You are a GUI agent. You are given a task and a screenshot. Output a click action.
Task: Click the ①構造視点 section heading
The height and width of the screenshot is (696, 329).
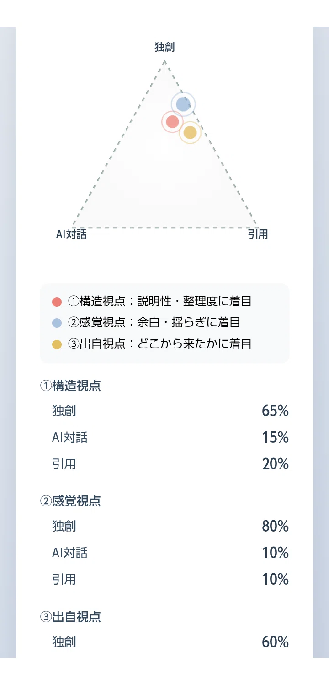tap(71, 386)
